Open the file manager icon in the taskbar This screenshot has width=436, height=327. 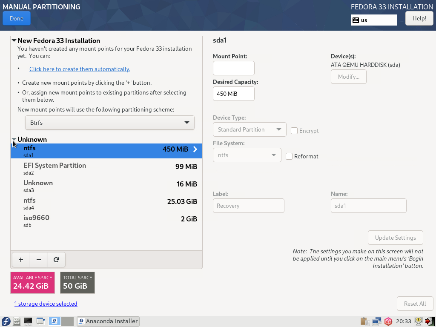(17, 321)
